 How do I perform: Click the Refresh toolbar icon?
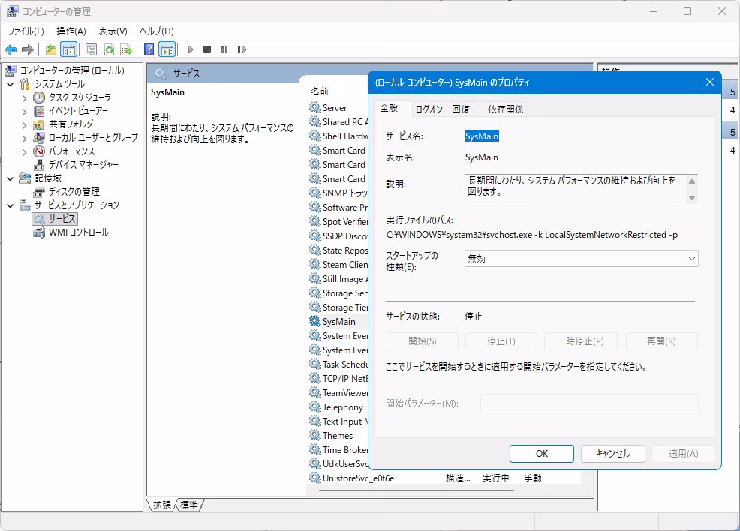coord(109,49)
